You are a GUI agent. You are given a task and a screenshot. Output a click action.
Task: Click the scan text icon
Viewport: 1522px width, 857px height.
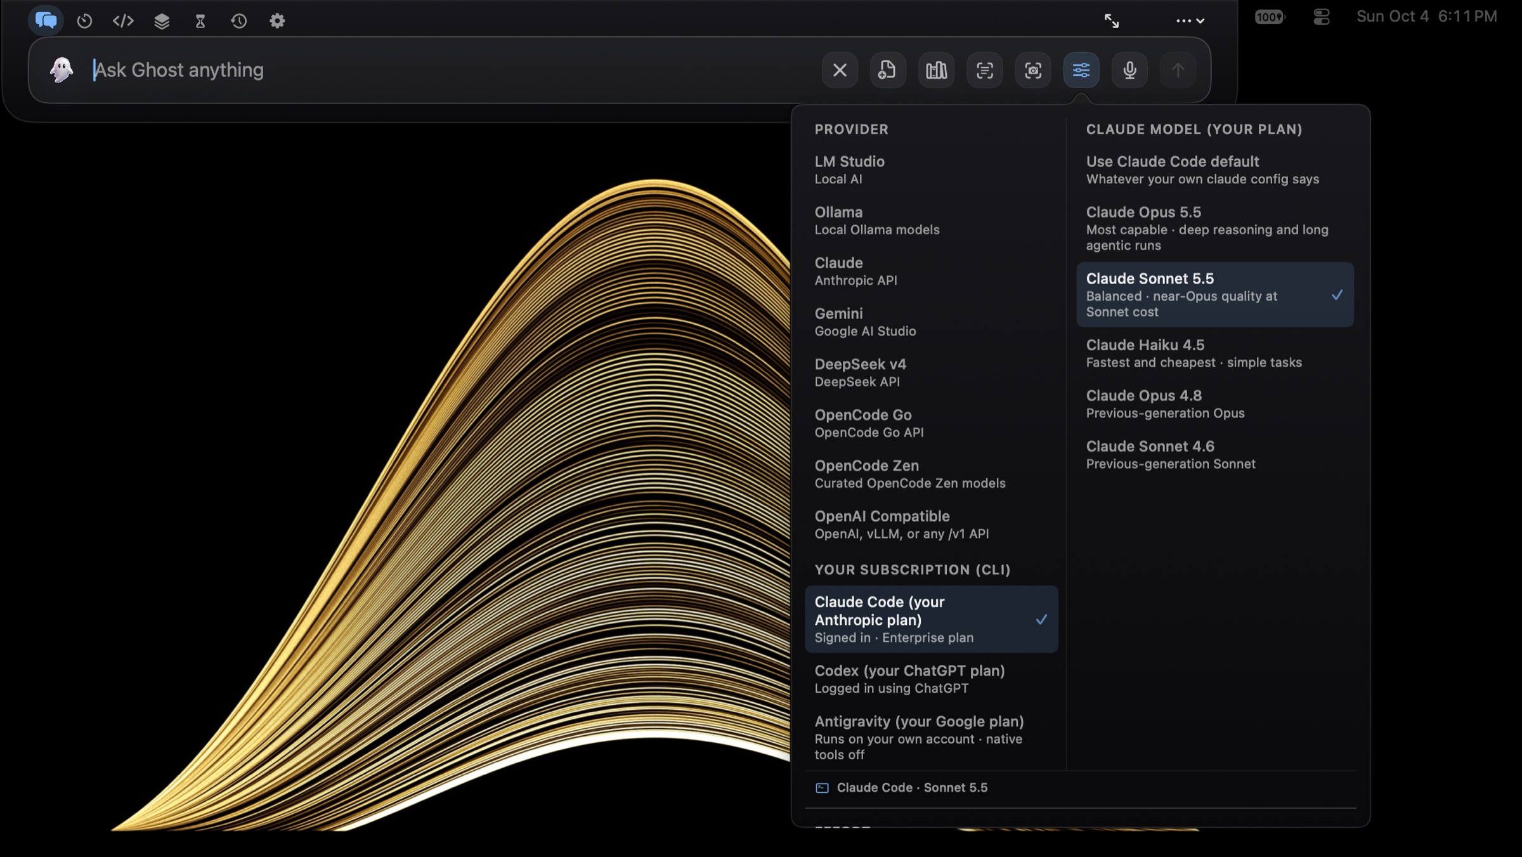[x=985, y=70]
